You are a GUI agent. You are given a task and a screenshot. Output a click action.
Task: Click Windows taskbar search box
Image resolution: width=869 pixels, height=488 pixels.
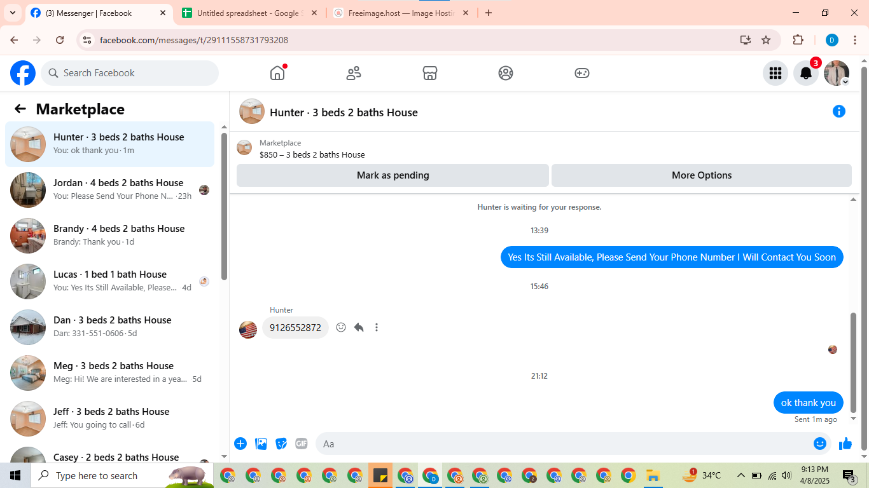pos(122,475)
